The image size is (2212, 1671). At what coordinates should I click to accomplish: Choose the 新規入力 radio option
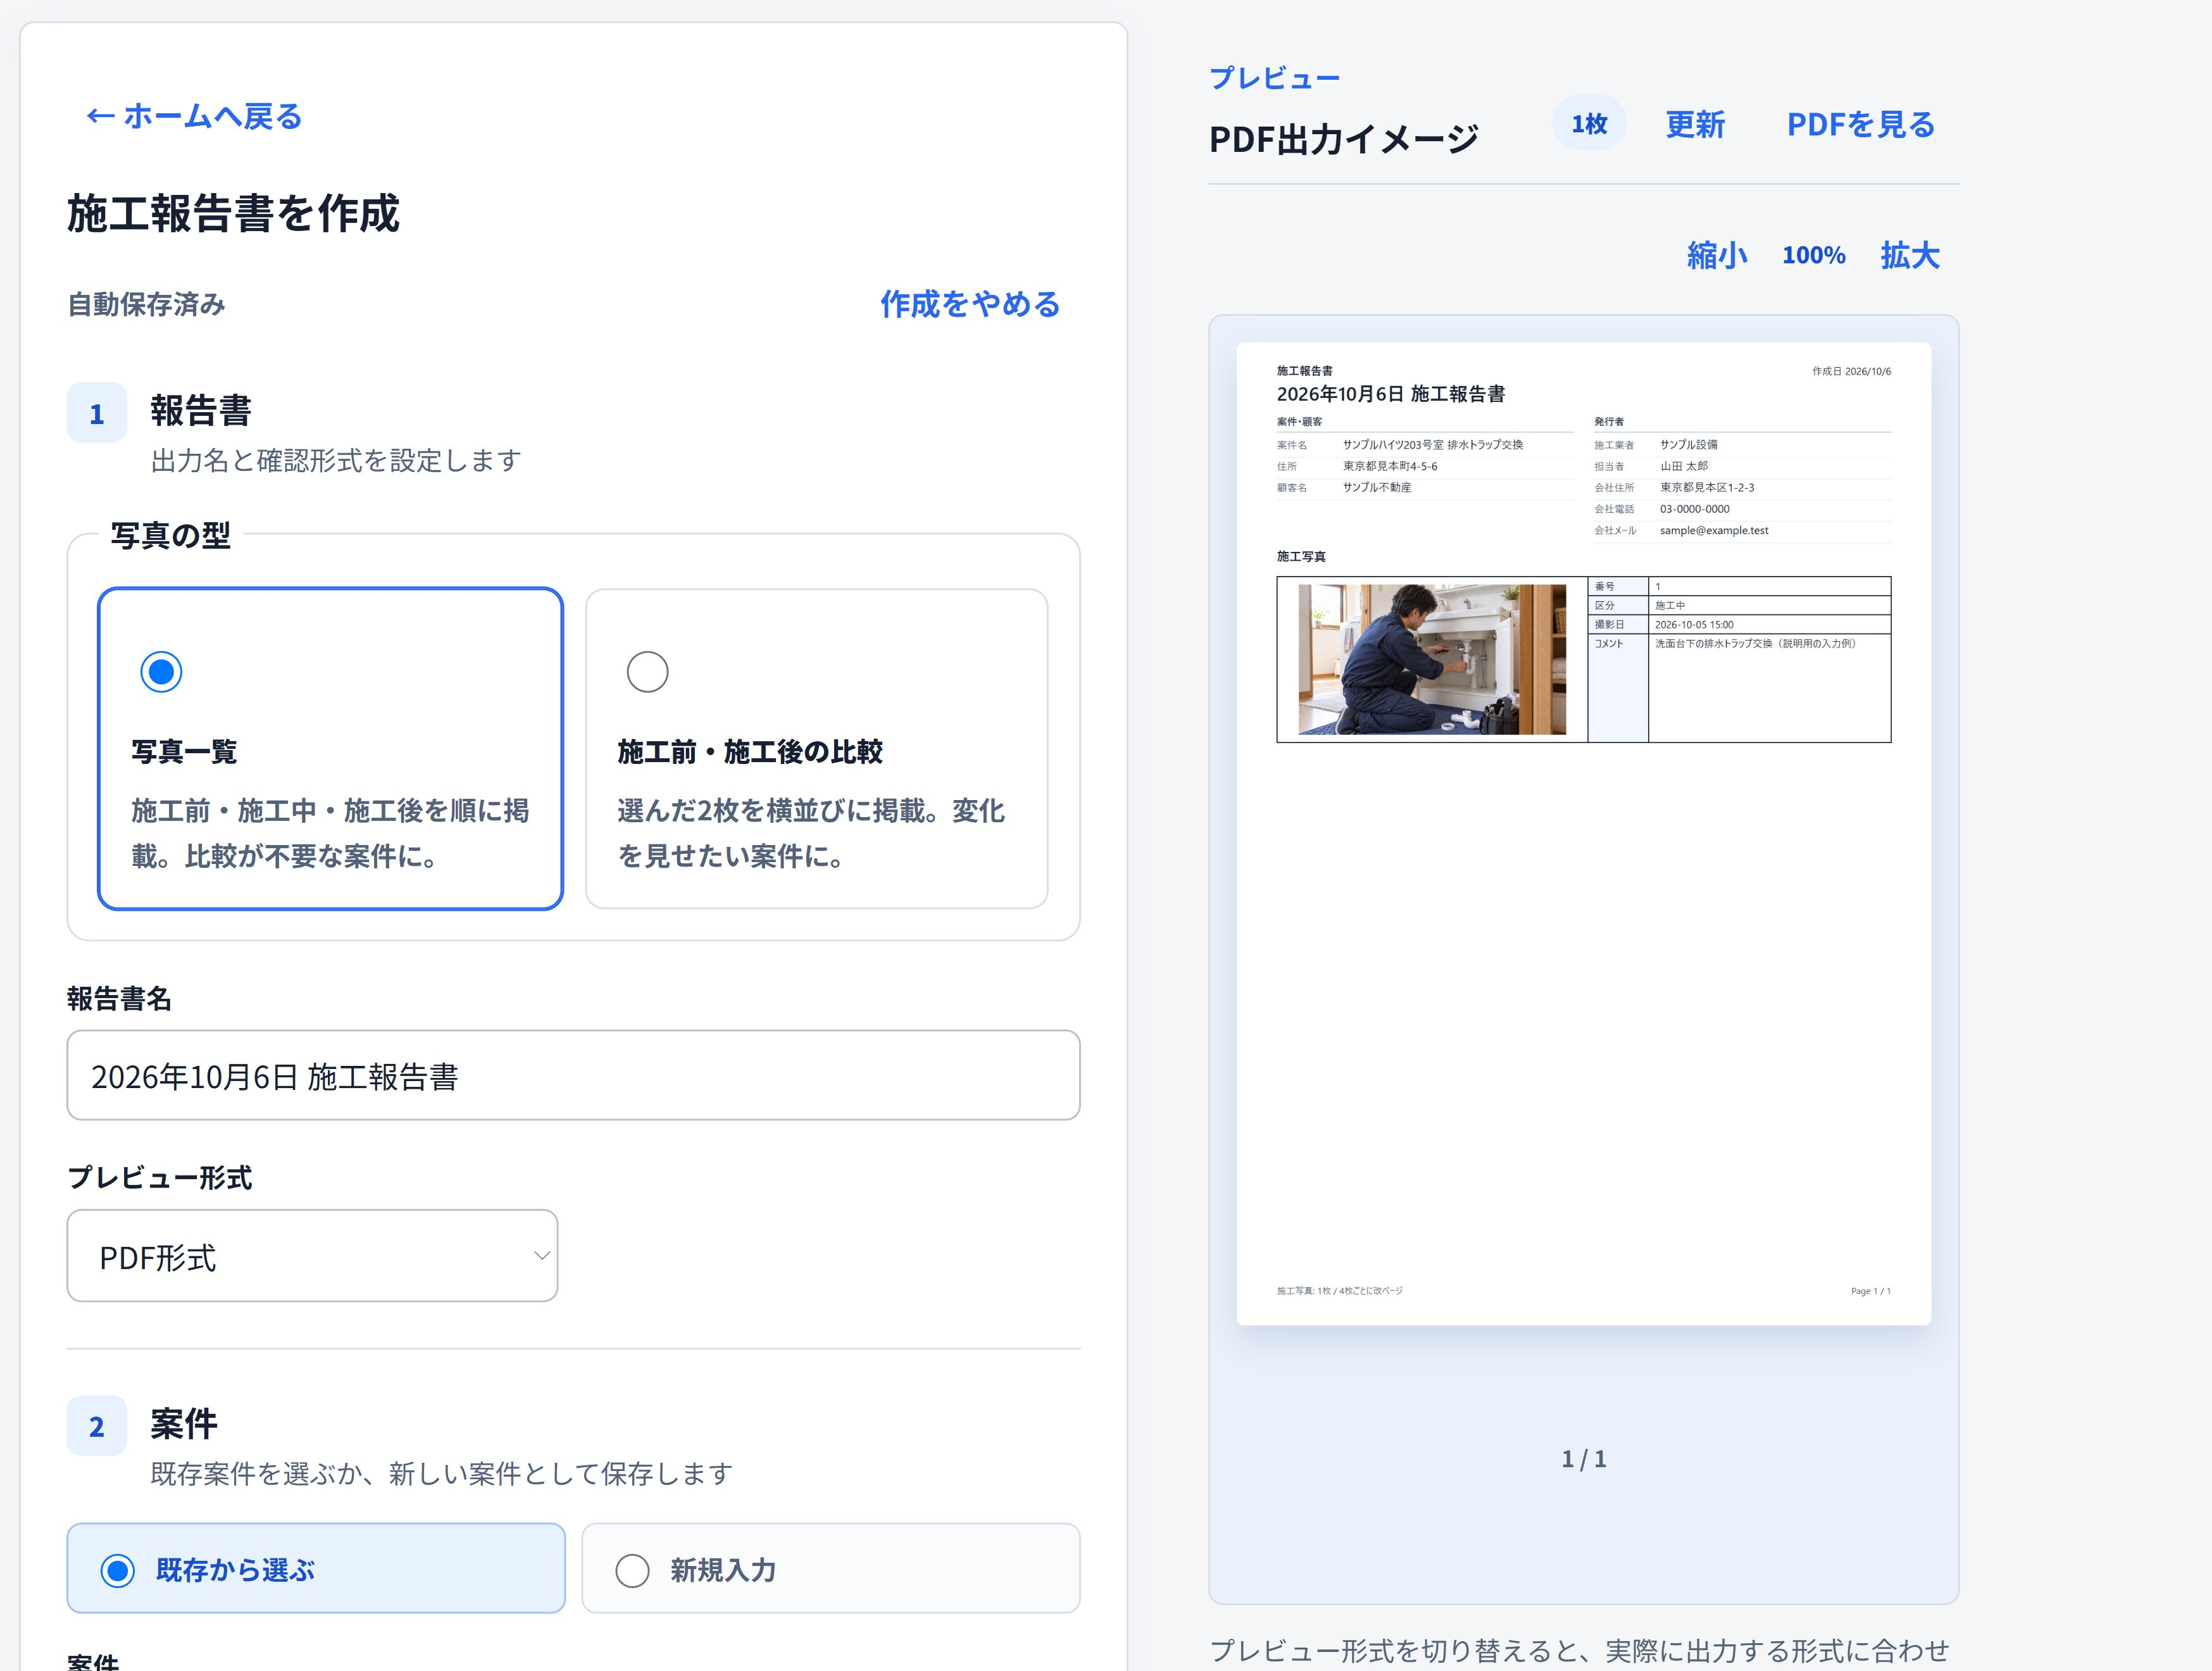click(x=830, y=1568)
